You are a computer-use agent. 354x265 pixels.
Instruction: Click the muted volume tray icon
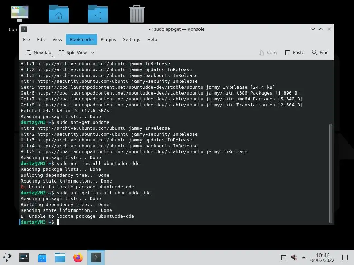click(294, 257)
